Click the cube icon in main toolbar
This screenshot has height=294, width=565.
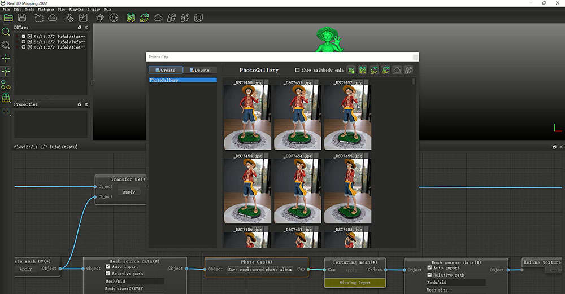198,18
